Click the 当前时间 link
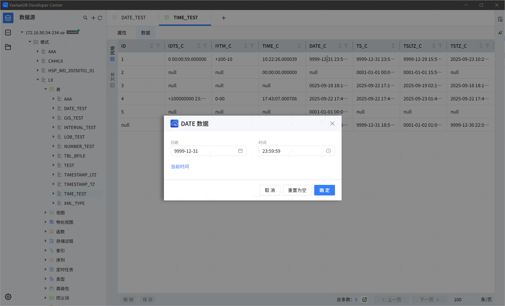This screenshot has height=306, width=505. click(x=180, y=166)
